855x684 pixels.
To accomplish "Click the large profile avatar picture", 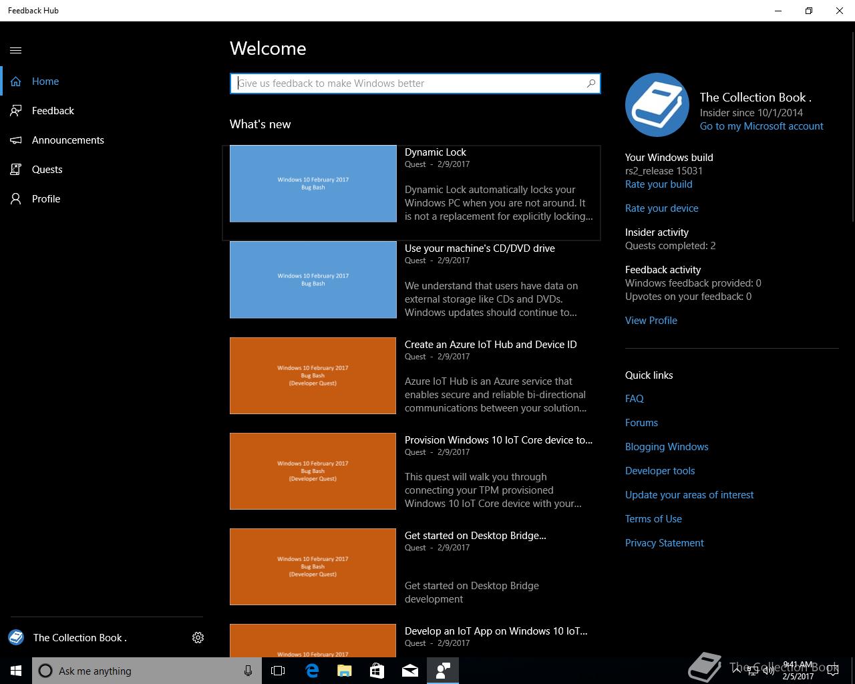I will pos(657,105).
